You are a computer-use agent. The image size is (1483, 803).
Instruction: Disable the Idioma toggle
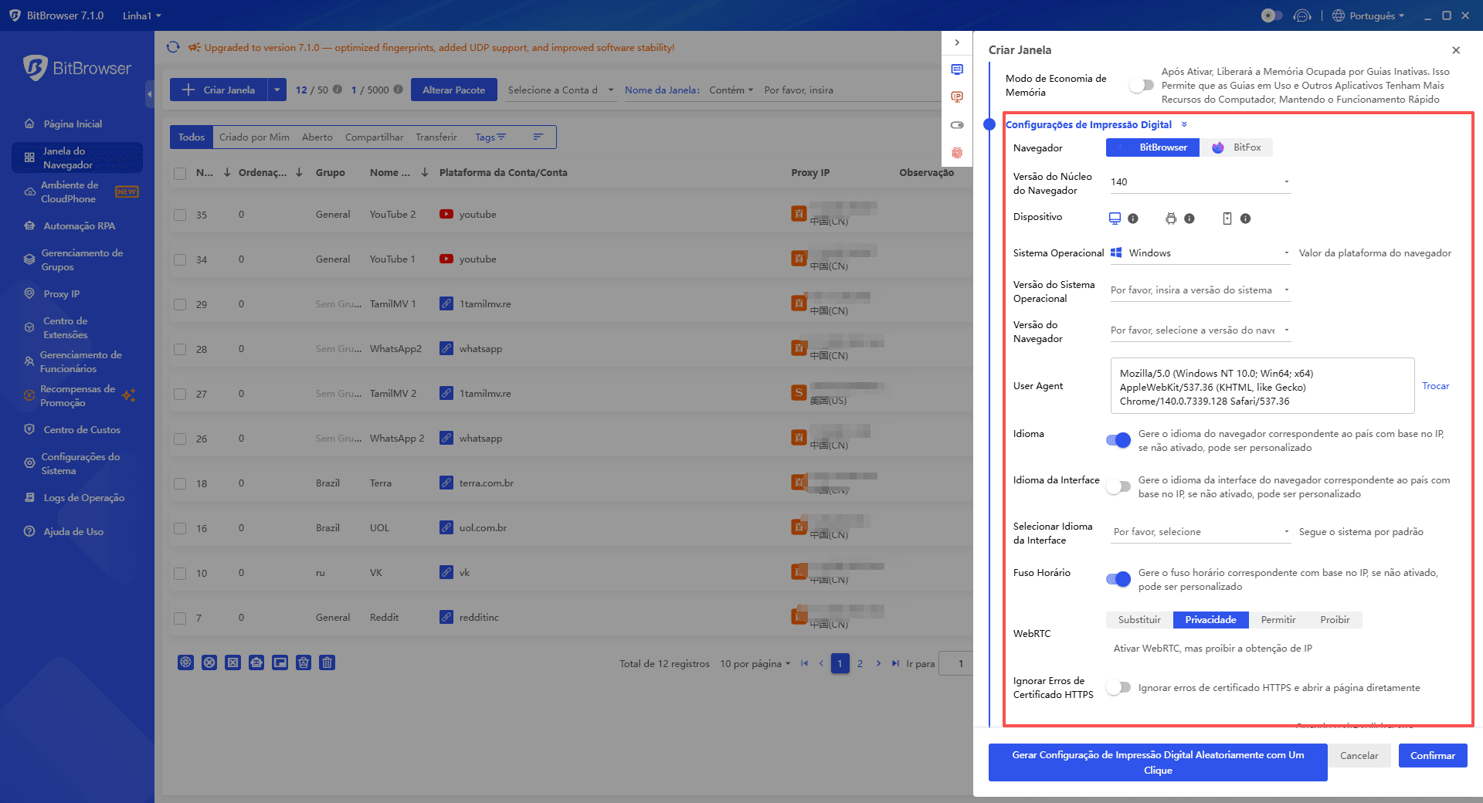[x=1118, y=440]
